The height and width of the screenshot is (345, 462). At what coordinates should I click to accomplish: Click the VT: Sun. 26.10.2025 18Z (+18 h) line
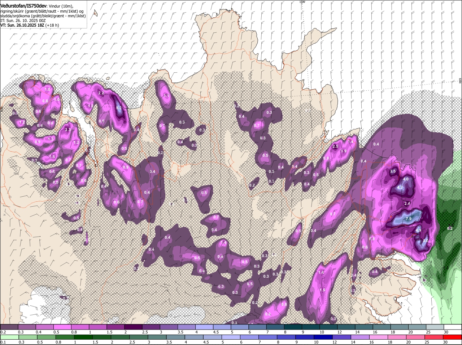30,26
